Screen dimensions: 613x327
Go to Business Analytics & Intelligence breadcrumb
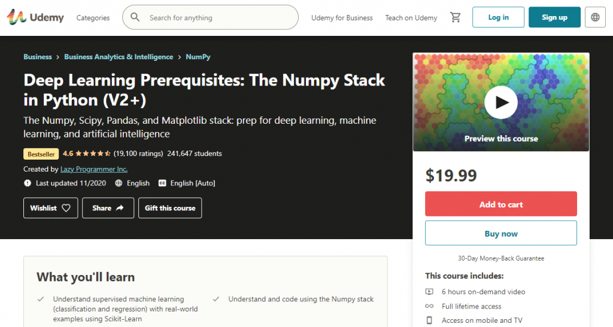[x=119, y=57]
